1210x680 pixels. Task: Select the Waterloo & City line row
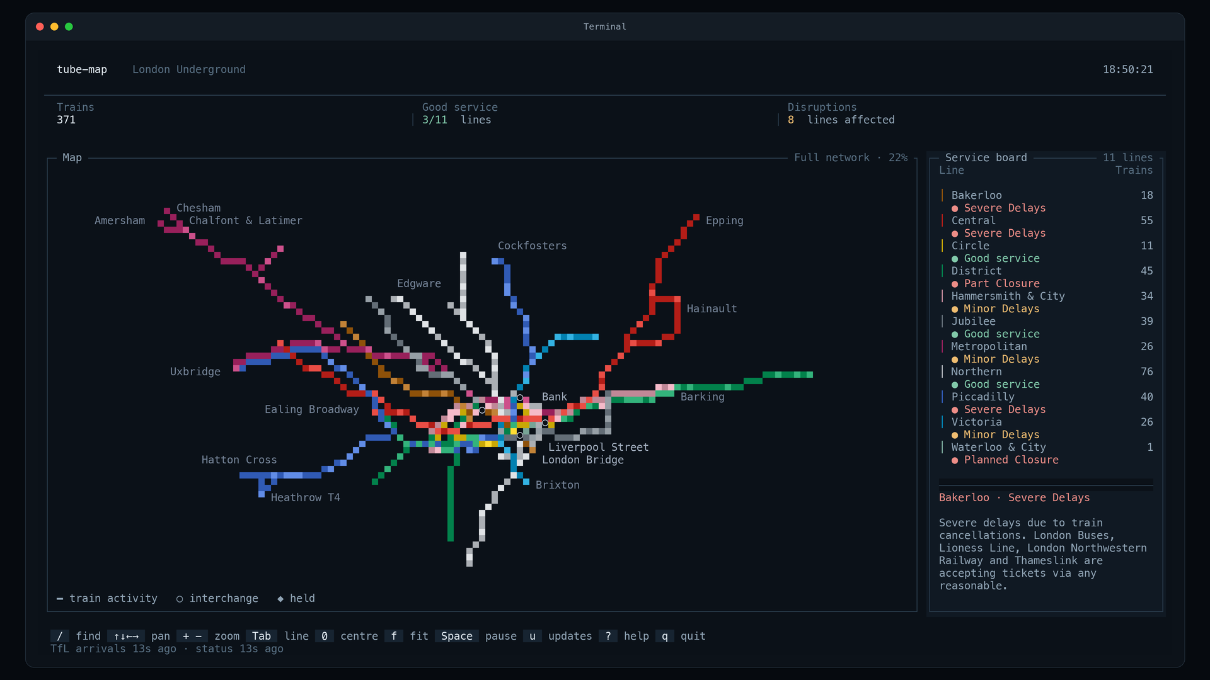tap(1046, 447)
